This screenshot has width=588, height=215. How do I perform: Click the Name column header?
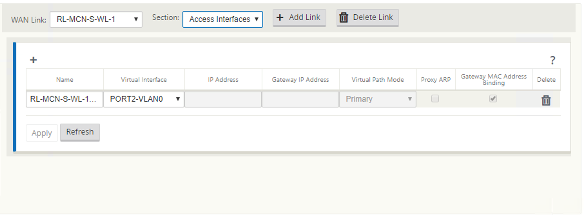pos(65,79)
